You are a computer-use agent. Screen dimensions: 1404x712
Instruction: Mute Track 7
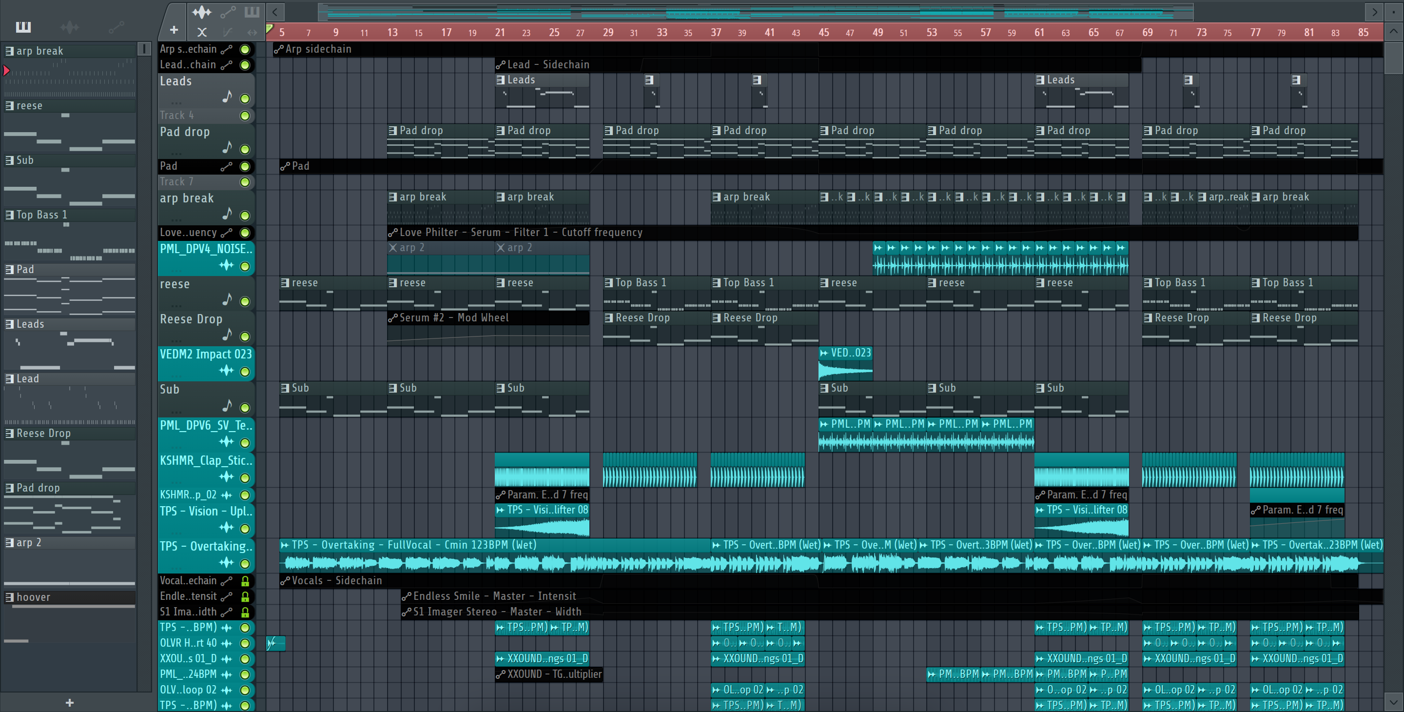click(x=245, y=182)
